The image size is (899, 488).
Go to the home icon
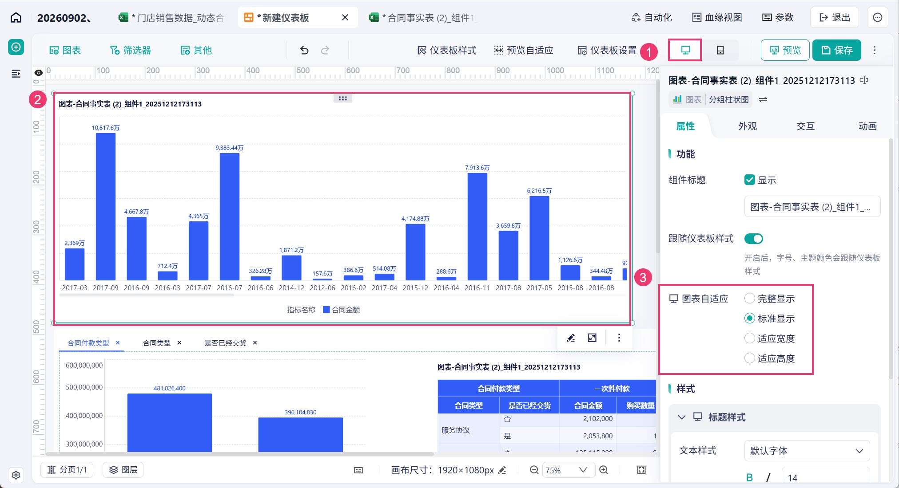click(x=16, y=17)
